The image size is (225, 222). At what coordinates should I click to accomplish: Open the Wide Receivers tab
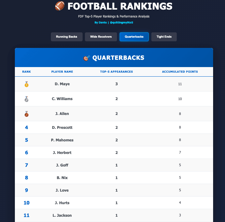101,37
